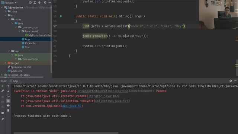Viewport: 238px width, 134px height.
Task: Expand the target folder
Action: tap(5, 63)
